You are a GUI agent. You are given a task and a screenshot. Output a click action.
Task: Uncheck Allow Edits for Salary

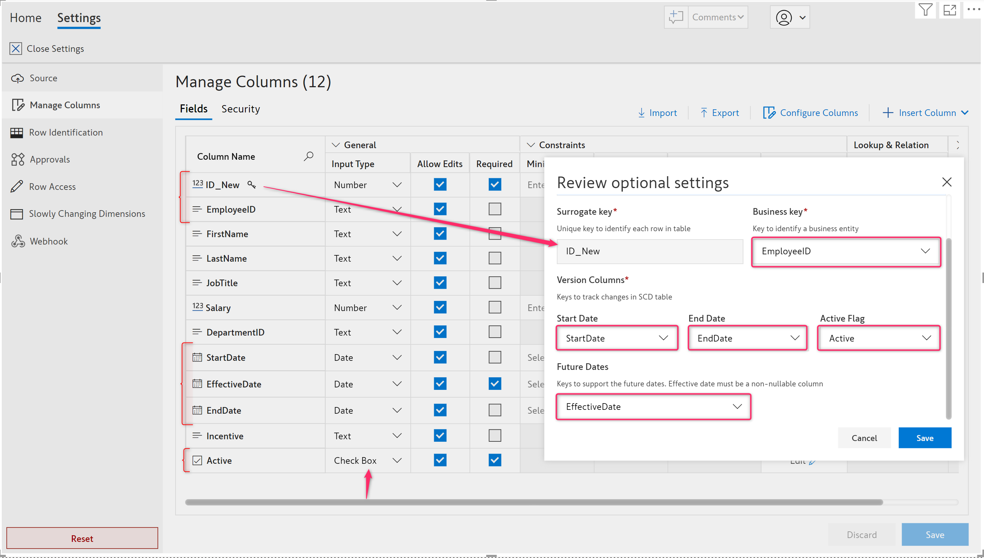coord(440,307)
